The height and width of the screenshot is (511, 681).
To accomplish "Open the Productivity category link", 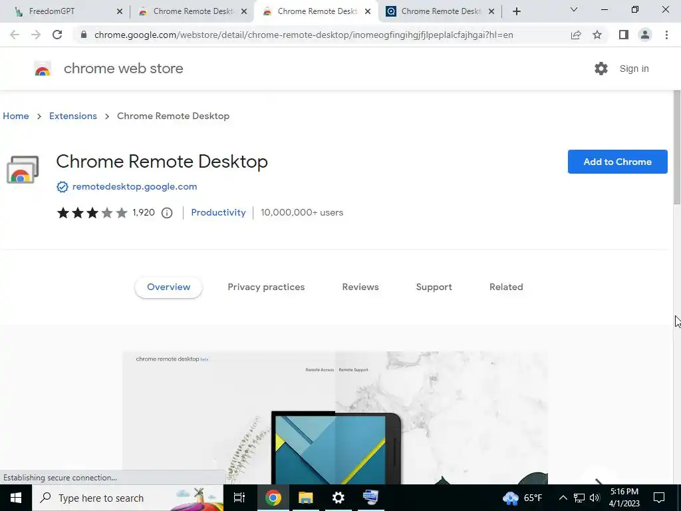I will pyautogui.click(x=218, y=212).
